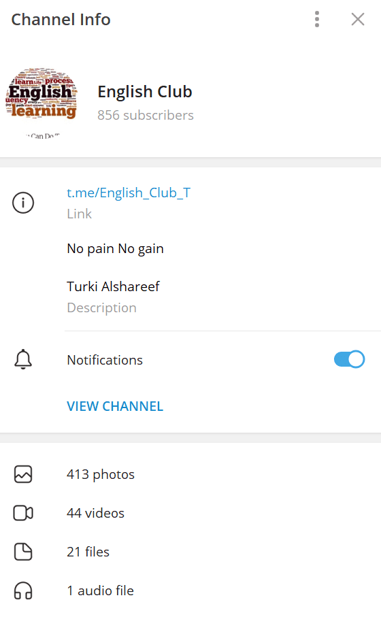Open the 413 photos list
The width and height of the screenshot is (381, 617).
190,474
